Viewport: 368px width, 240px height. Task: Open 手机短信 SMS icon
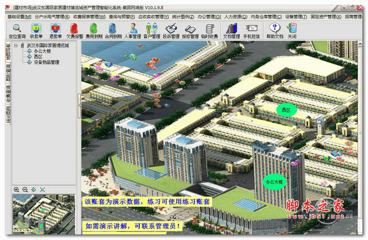pyautogui.click(x=251, y=31)
